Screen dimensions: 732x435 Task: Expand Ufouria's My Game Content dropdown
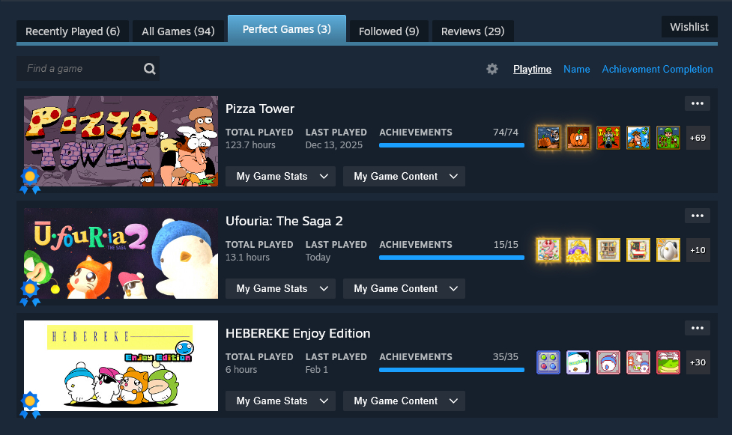coord(404,289)
